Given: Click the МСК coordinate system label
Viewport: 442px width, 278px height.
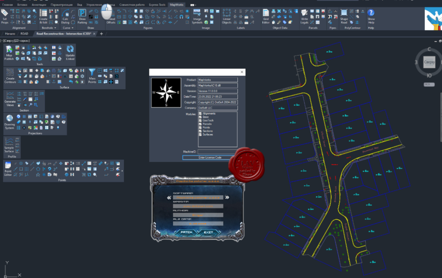Looking at the screenshot, I should click(429, 84).
